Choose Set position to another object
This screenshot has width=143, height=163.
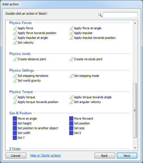pos(38,128)
